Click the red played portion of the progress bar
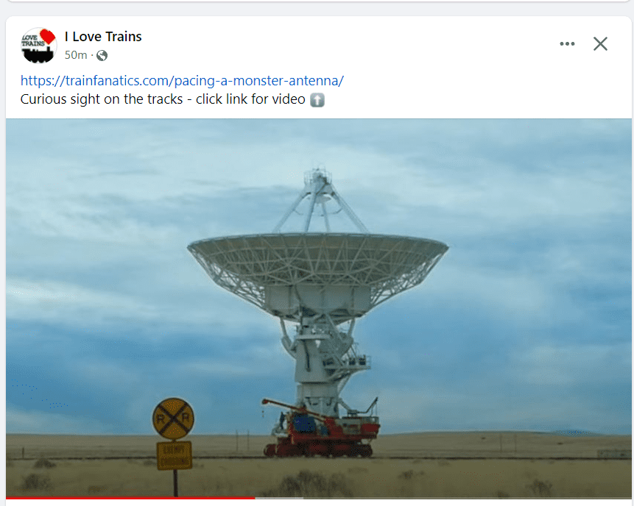Screen dimensions: 634x506 pyautogui.click(x=130, y=498)
